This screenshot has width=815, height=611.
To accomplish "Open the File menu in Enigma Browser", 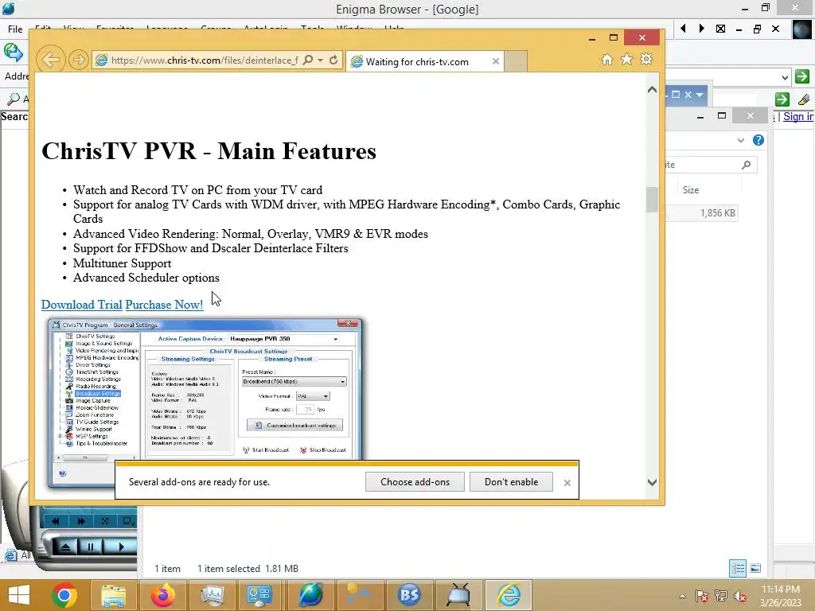I will pos(15,29).
